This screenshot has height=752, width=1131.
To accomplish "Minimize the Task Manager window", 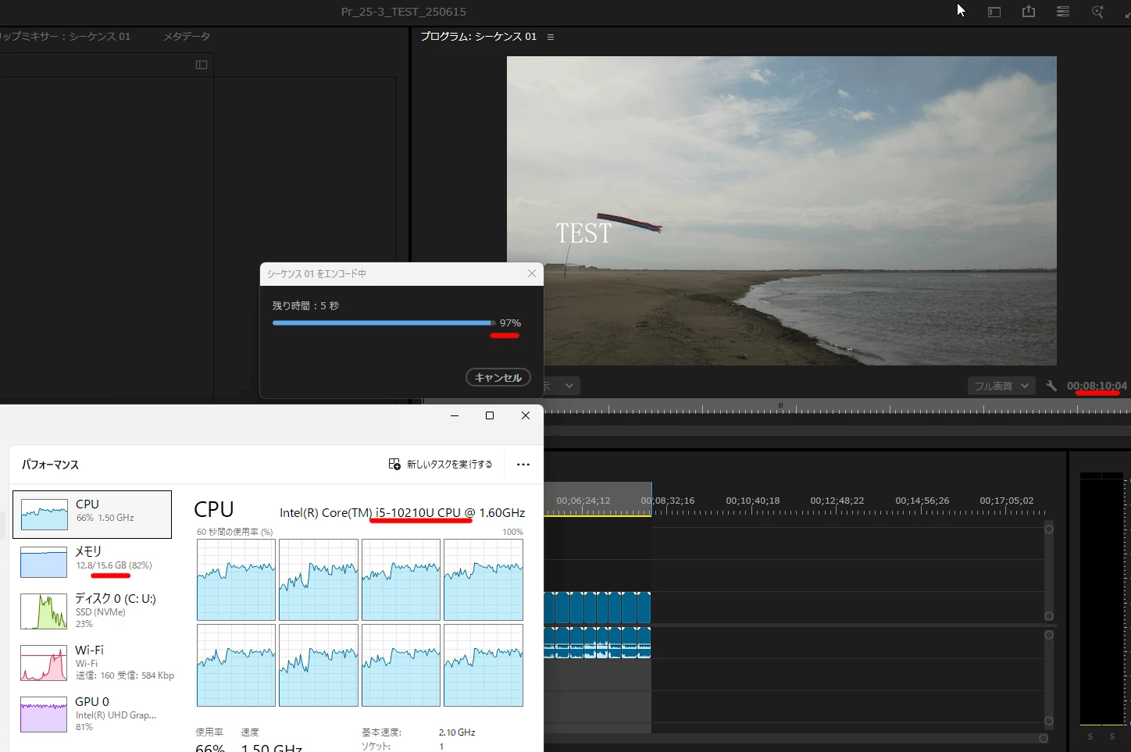I will pyautogui.click(x=454, y=415).
